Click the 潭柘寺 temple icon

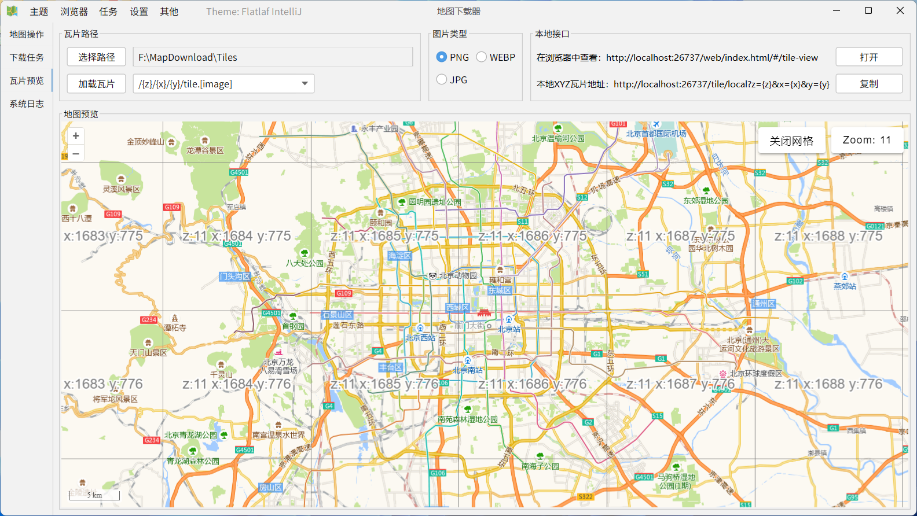175,318
